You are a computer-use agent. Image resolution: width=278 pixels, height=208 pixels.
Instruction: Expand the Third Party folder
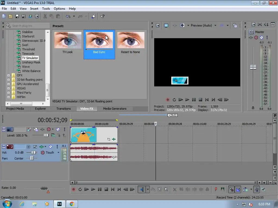8,93
